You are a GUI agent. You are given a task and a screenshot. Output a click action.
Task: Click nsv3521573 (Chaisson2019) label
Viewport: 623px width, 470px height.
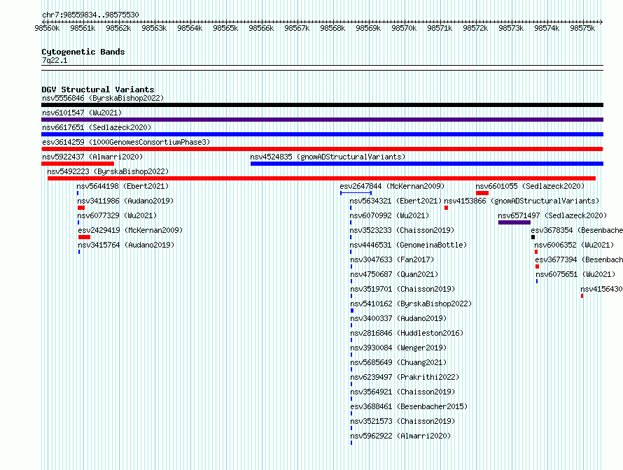(x=402, y=421)
